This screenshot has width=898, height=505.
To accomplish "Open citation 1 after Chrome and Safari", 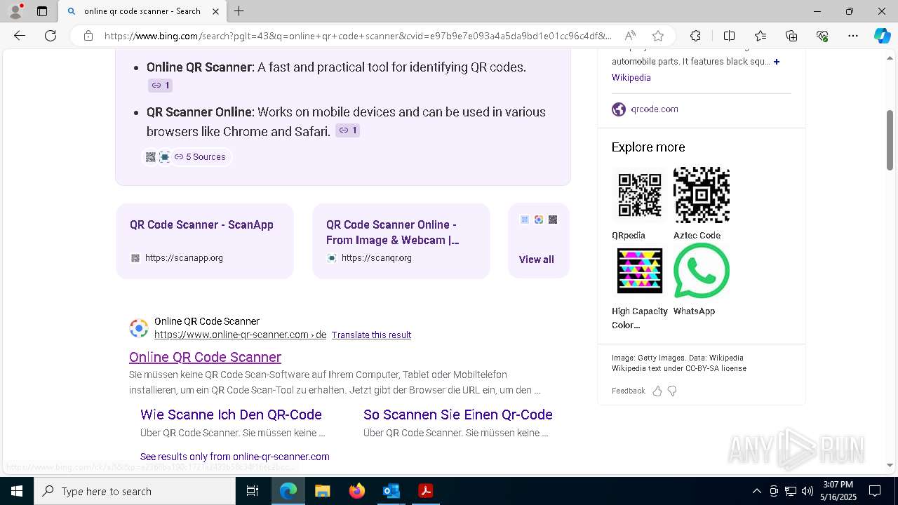I will pyautogui.click(x=347, y=130).
